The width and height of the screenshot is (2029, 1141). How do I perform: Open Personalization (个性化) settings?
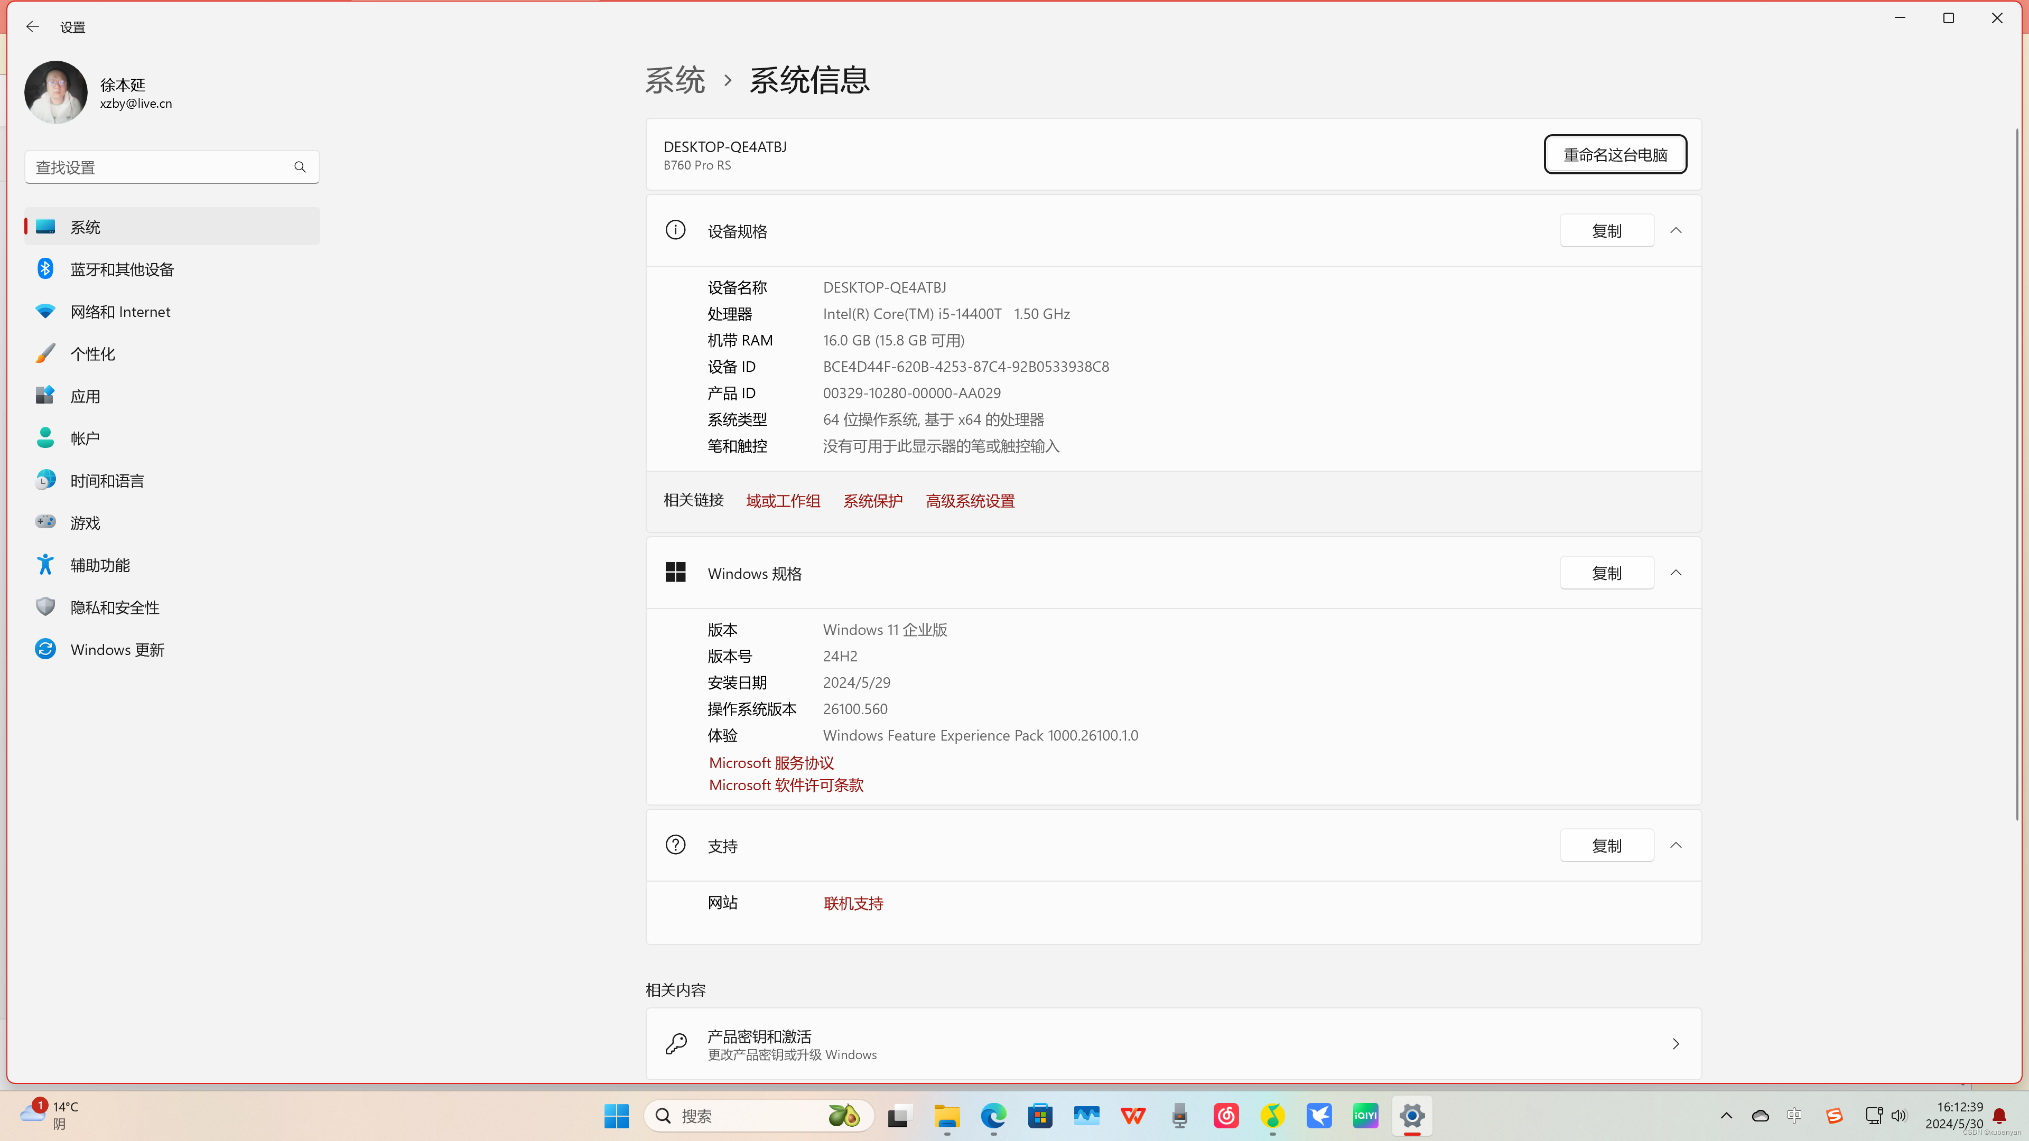(92, 353)
